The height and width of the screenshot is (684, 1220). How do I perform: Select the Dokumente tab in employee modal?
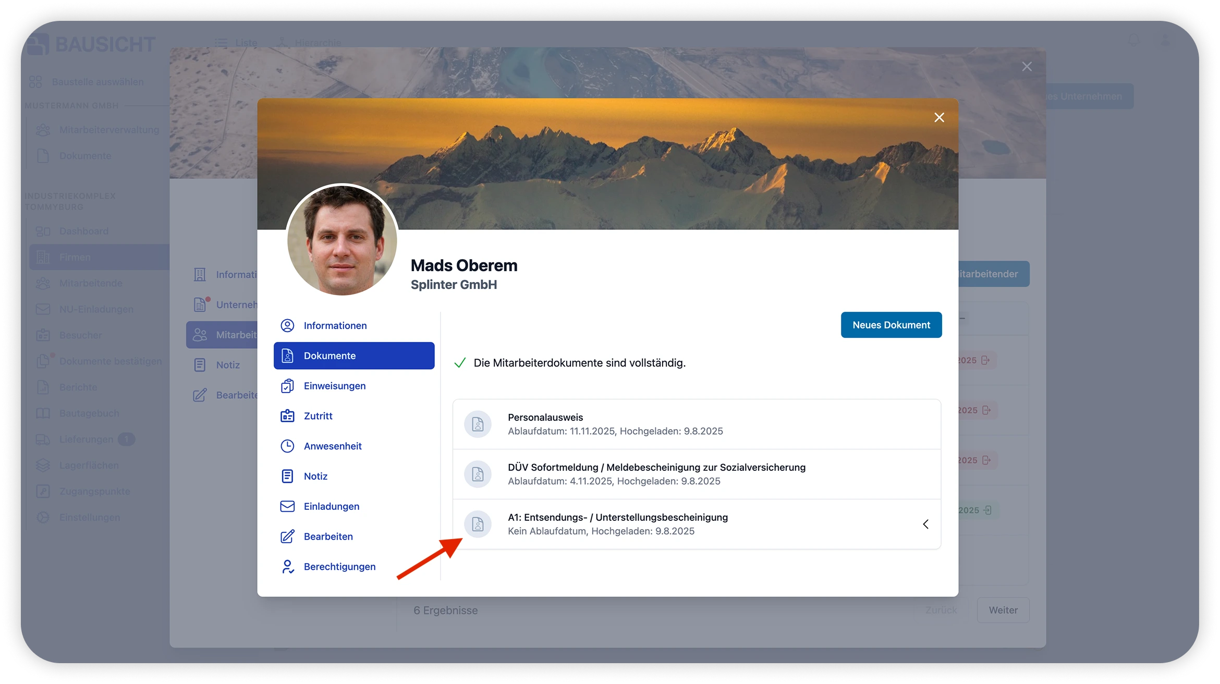pyautogui.click(x=353, y=356)
